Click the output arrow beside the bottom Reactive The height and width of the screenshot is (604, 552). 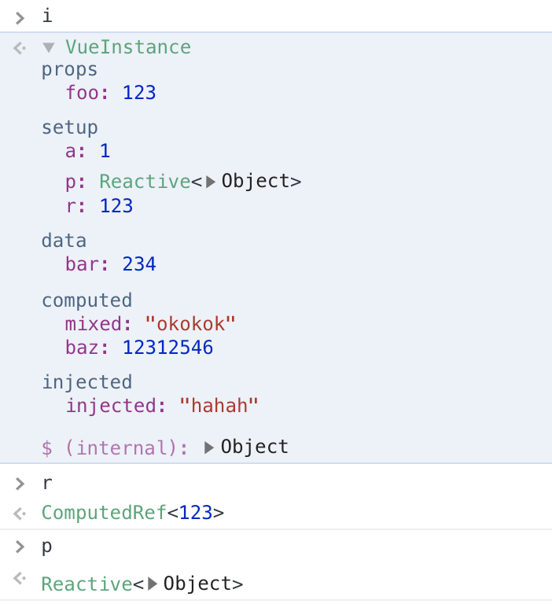click(20, 578)
